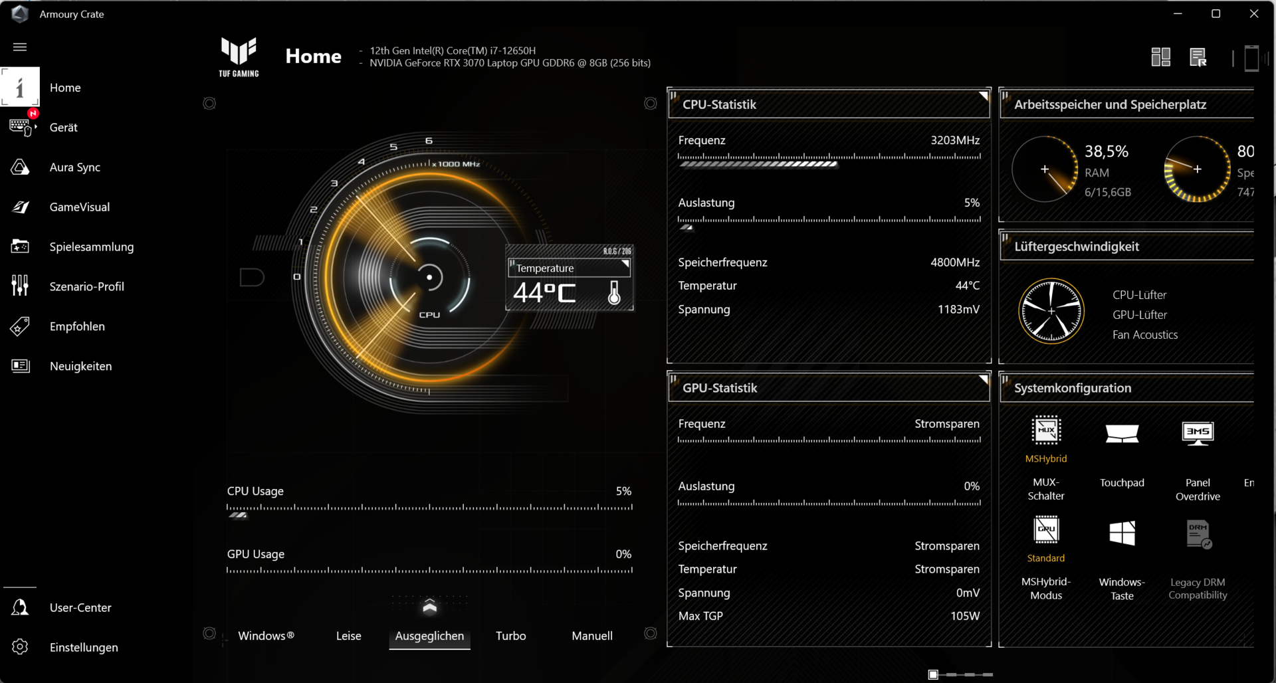The height and width of the screenshot is (683, 1276).
Task: Click the GPU-Lüfter label
Action: coord(1139,315)
